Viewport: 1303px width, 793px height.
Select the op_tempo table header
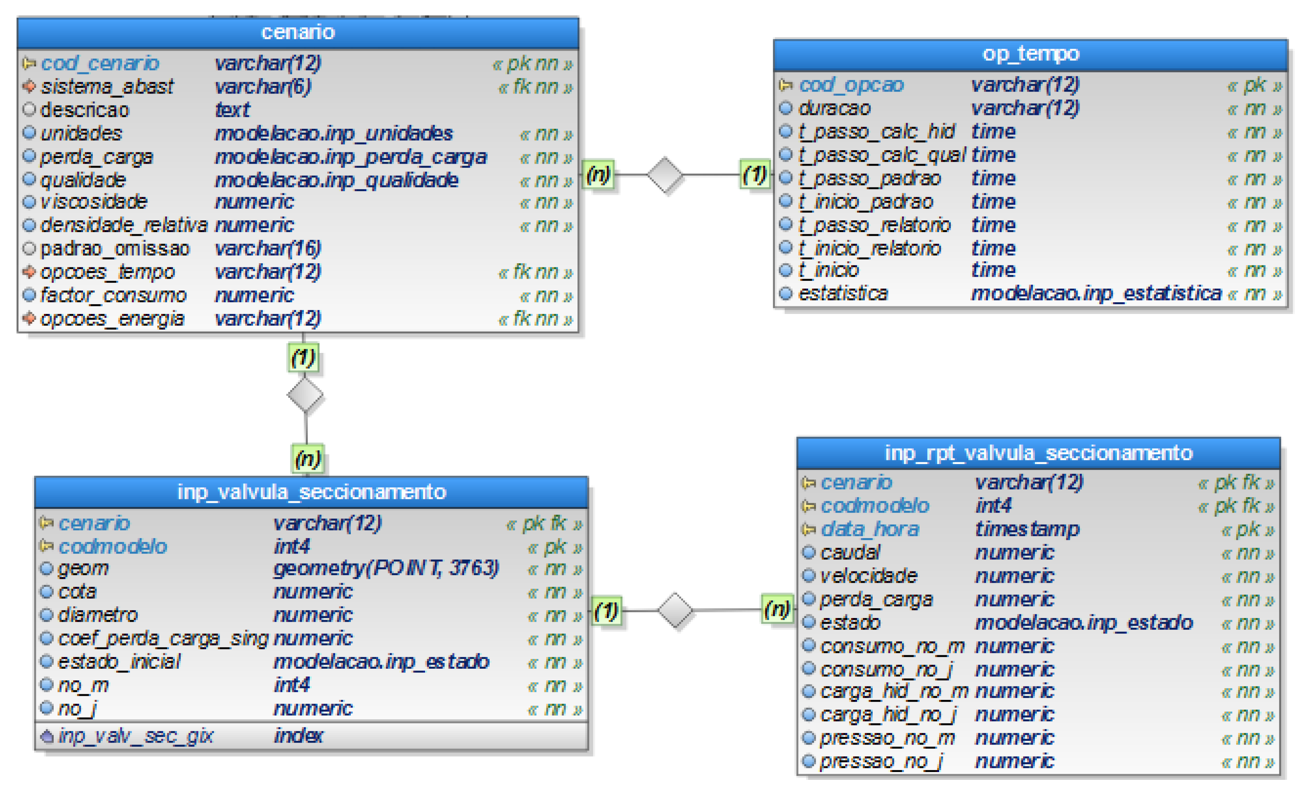tap(1030, 54)
